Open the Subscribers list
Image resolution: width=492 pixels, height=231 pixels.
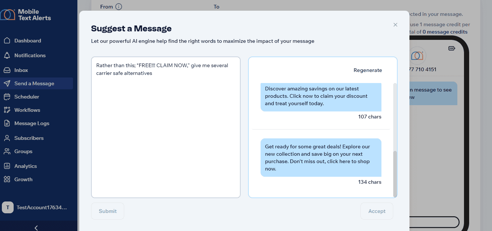coord(29,138)
